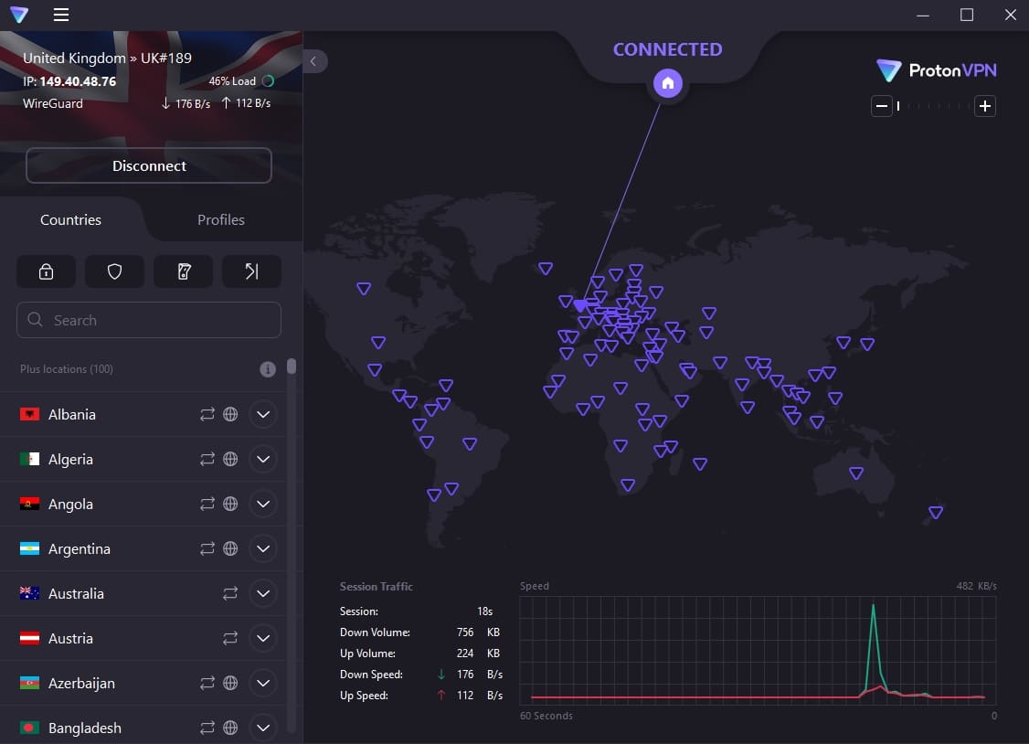Screen dimensions: 1029x744
Task: Click the P2P arrows icon for Argentina
Action: tap(207, 548)
